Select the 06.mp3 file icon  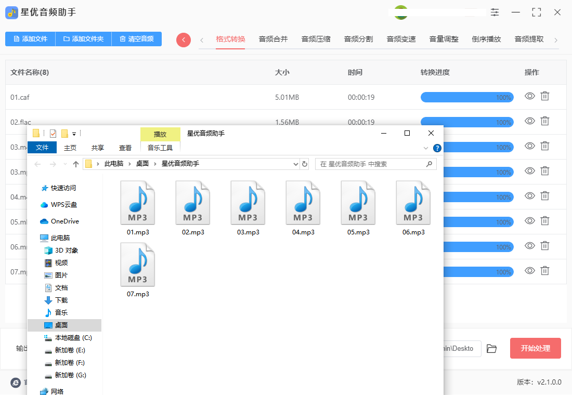[413, 203]
